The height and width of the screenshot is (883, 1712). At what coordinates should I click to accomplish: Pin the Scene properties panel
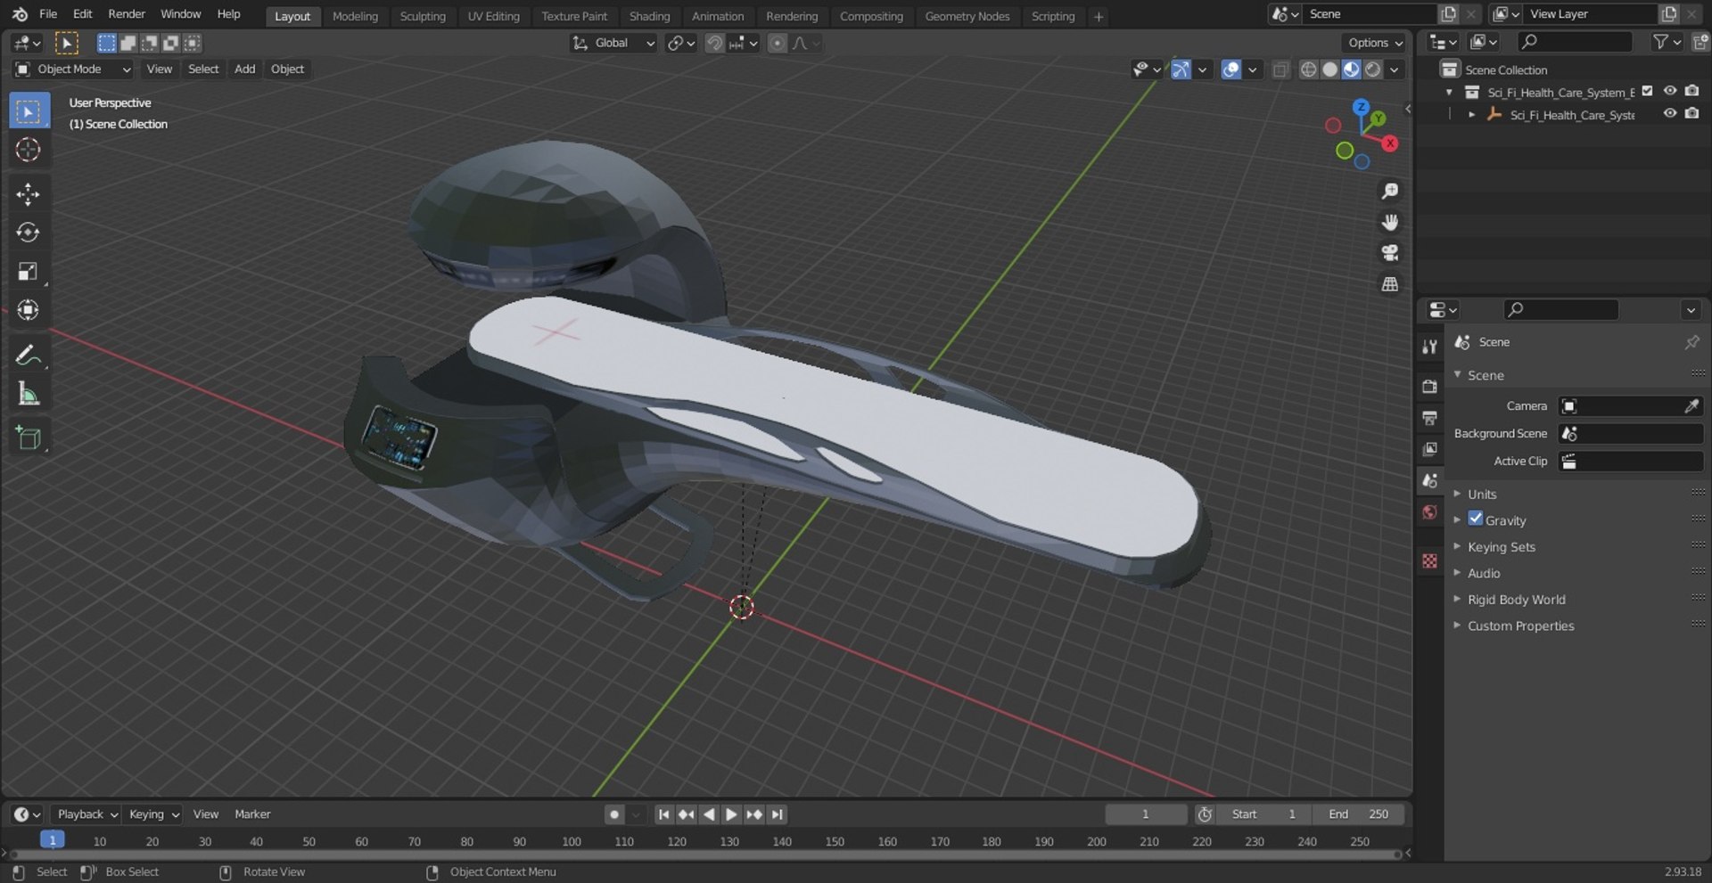[1691, 342]
